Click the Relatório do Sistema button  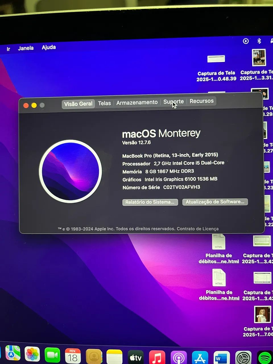click(x=150, y=202)
